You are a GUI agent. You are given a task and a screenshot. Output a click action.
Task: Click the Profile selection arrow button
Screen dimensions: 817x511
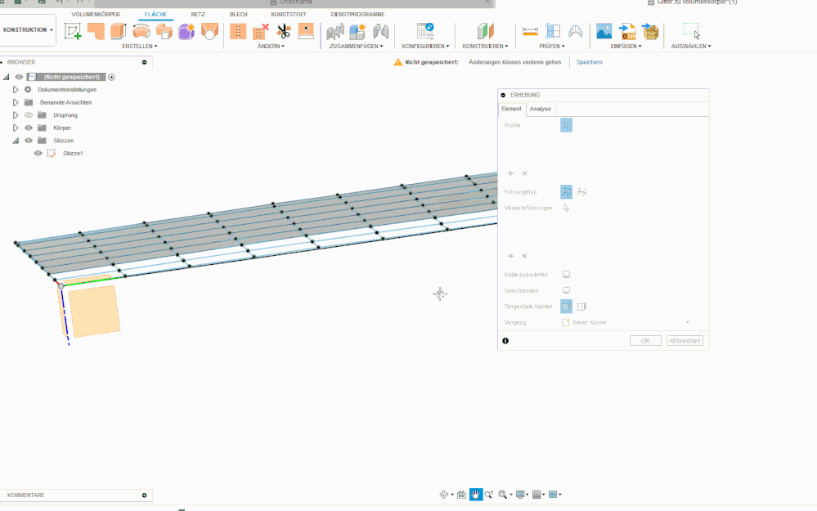[567, 125]
